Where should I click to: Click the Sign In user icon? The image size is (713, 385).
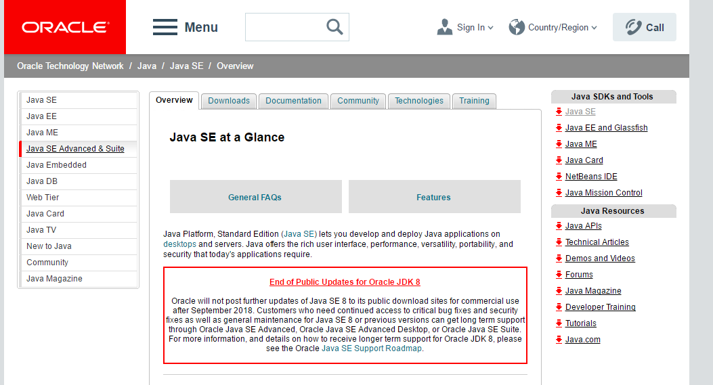coord(445,27)
